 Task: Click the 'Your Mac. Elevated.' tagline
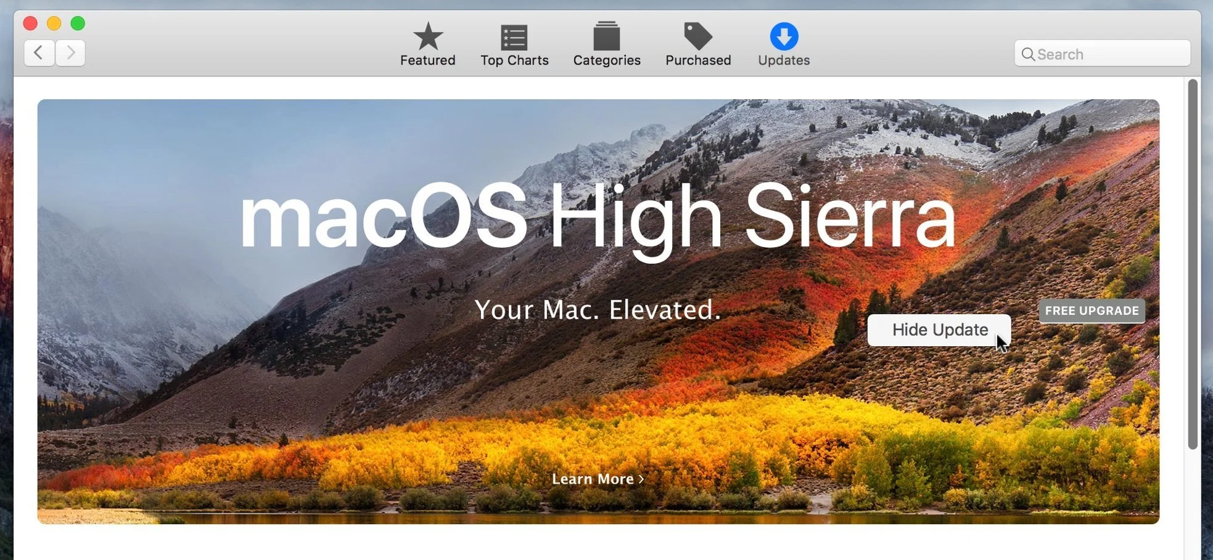tap(598, 309)
